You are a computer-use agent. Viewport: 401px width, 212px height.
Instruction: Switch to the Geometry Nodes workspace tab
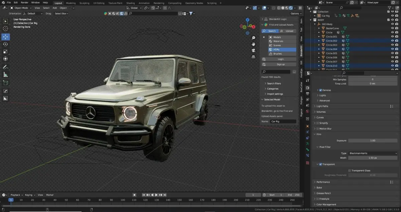point(194,3)
